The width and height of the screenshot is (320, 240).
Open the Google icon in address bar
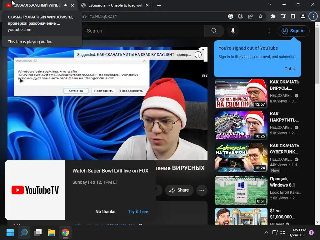coord(231,16)
